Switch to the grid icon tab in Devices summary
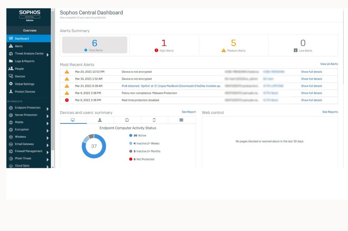The image size is (348, 231). [x=181, y=120]
